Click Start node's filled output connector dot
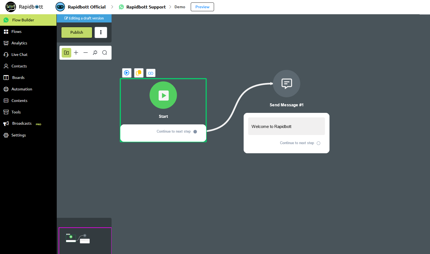The width and height of the screenshot is (430, 254). pyautogui.click(x=195, y=132)
